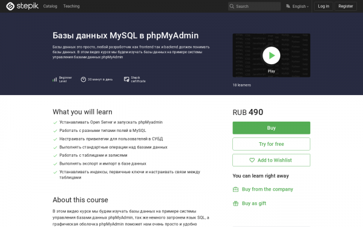The height and width of the screenshot is (227, 363).
Task: Click the Register button
Action: [345, 6]
